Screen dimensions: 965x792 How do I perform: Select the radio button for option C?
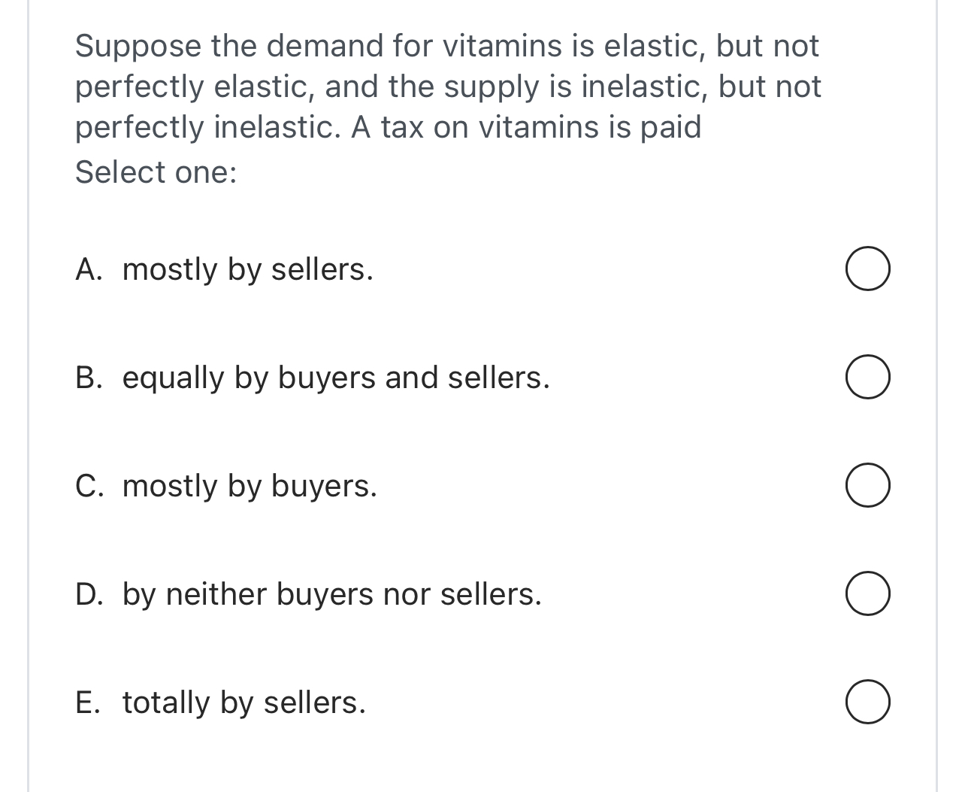pyautogui.click(x=867, y=485)
